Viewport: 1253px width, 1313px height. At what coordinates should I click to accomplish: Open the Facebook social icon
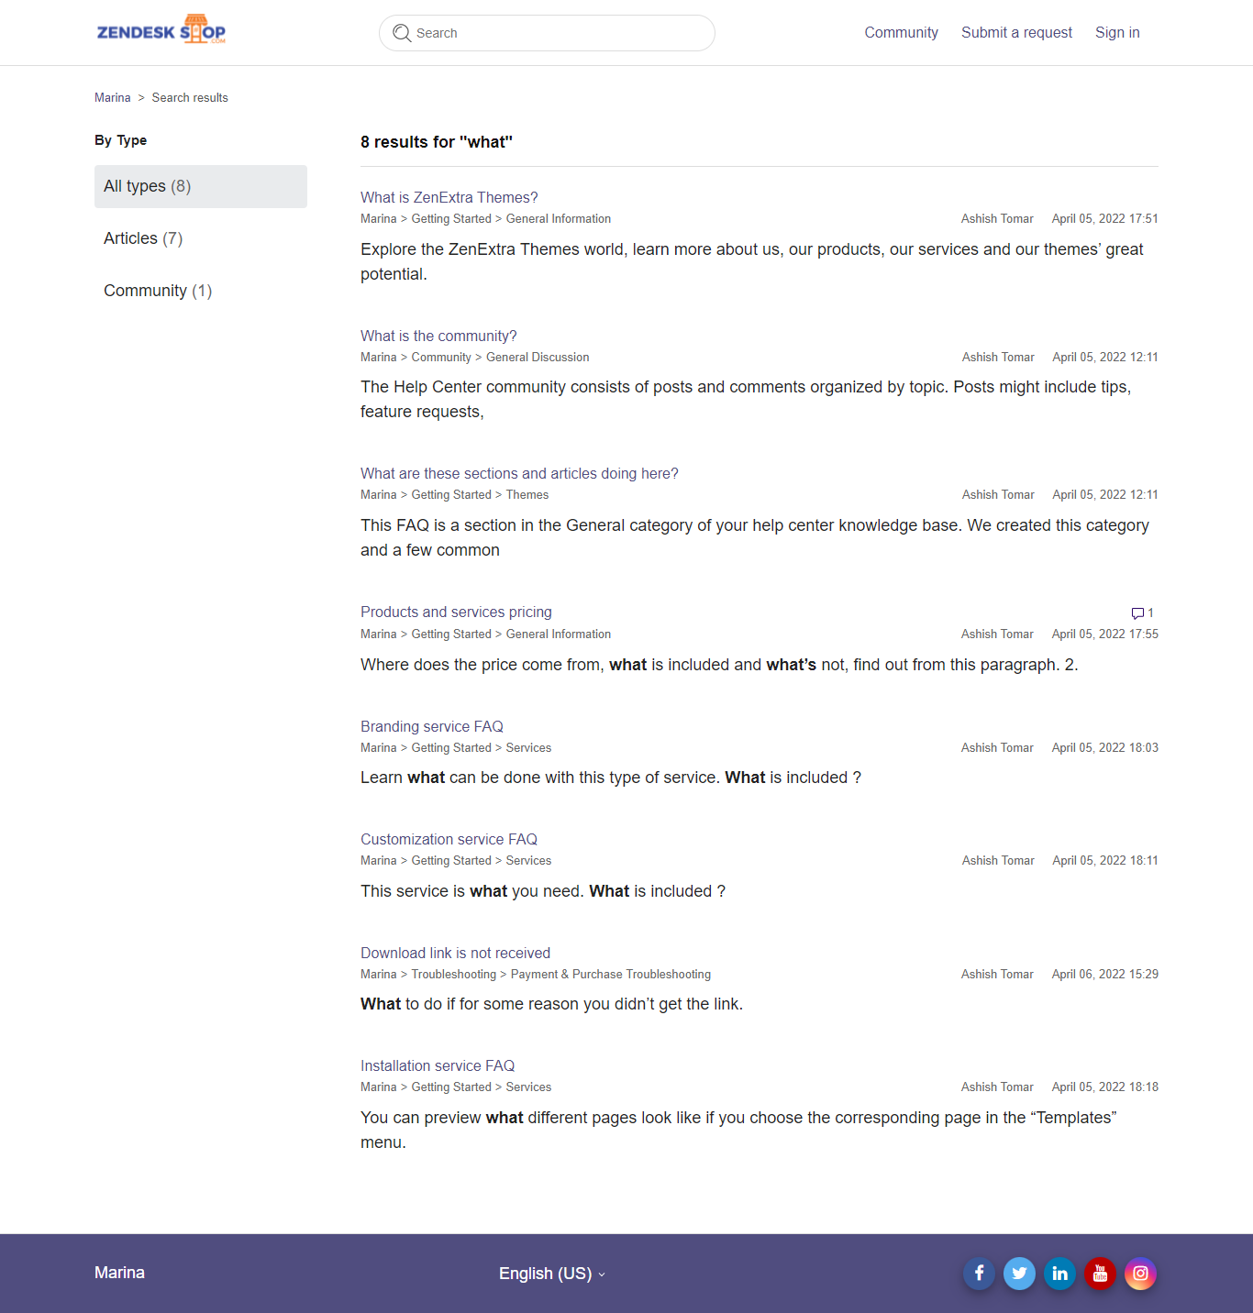click(979, 1273)
